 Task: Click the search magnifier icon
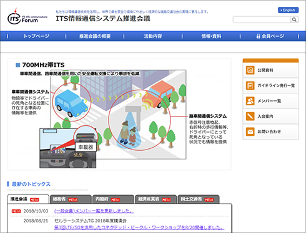tap(294, 20)
